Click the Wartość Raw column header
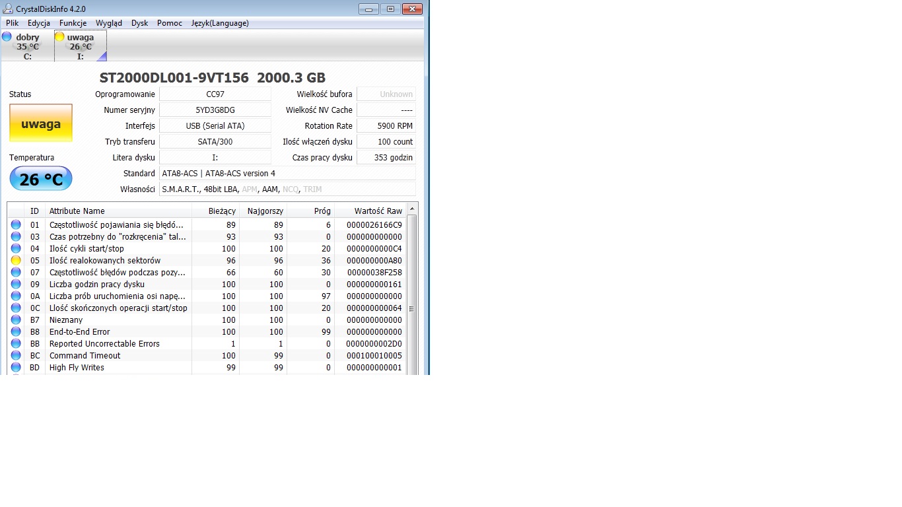The image size is (902, 507). coord(370,211)
